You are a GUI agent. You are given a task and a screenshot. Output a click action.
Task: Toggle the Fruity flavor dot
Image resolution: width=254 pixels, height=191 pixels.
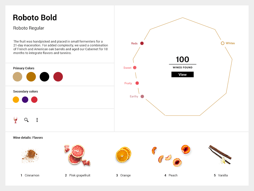137,83
